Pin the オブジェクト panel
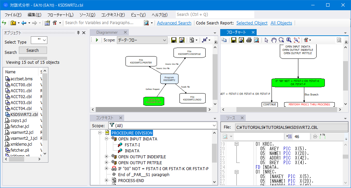The image size is (351, 188). (x=78, y=33)
